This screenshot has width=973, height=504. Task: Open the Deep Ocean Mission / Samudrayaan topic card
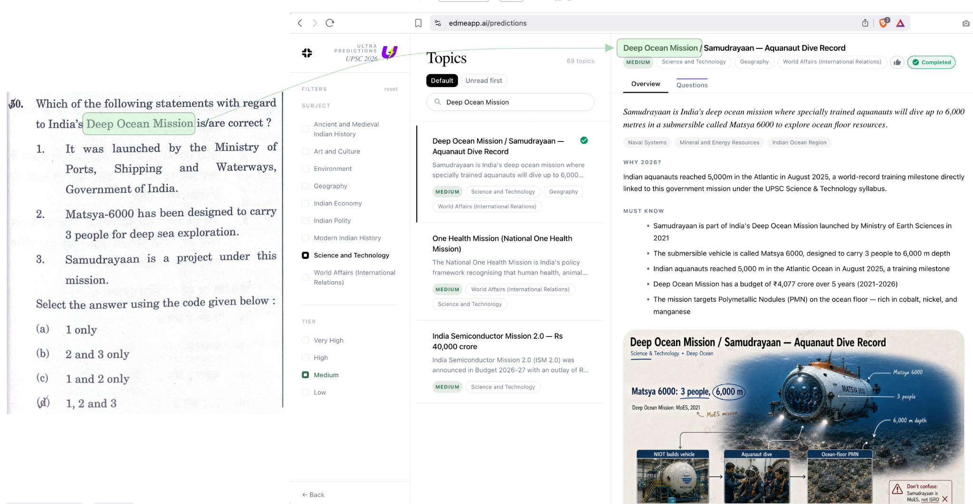[510, 174]
